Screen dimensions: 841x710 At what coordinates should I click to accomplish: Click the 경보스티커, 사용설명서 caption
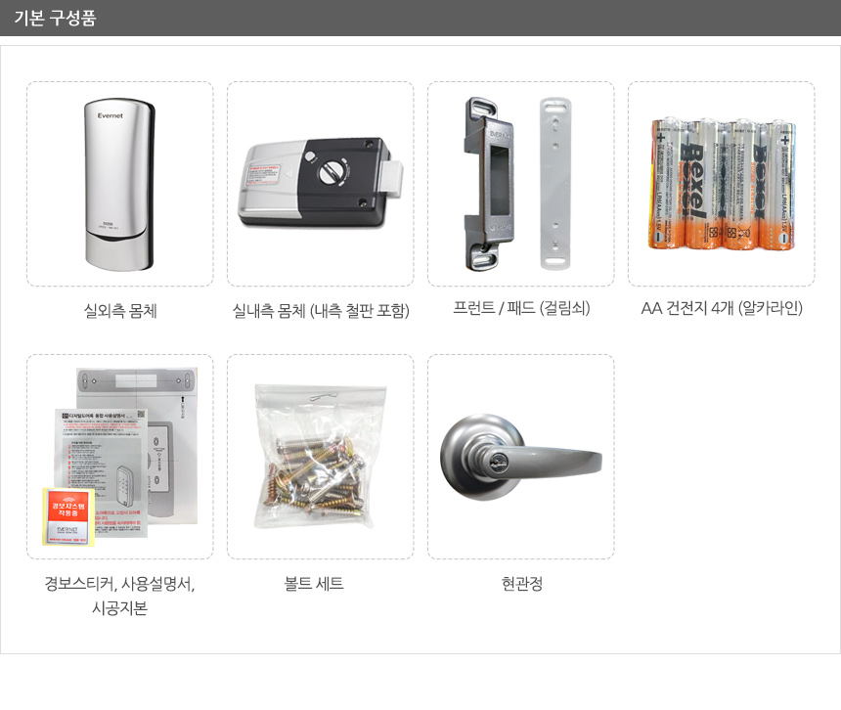[x=119, y=583]
